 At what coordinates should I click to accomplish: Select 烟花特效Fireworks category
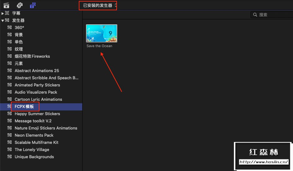(41, 56)
